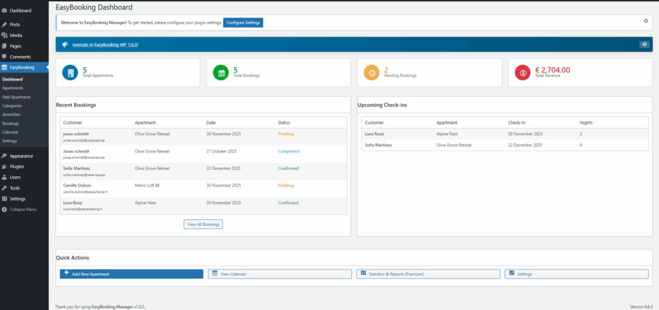This screenshot has height=310, width=659.
Task: Click the Total Bookings calendar icon
Action: (x=221, y=73)
